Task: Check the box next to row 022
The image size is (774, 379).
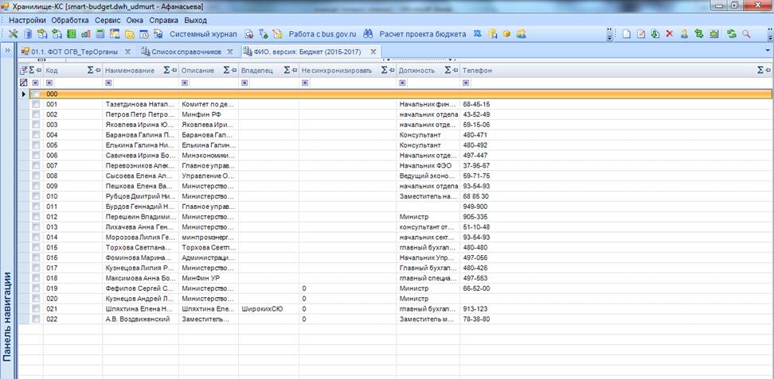Action: tap(36, 319)
